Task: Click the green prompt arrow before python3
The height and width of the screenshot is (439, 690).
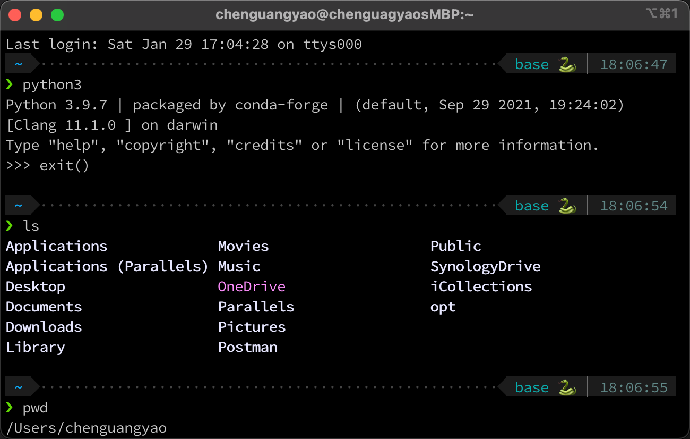Action: (x=9, y=85)
